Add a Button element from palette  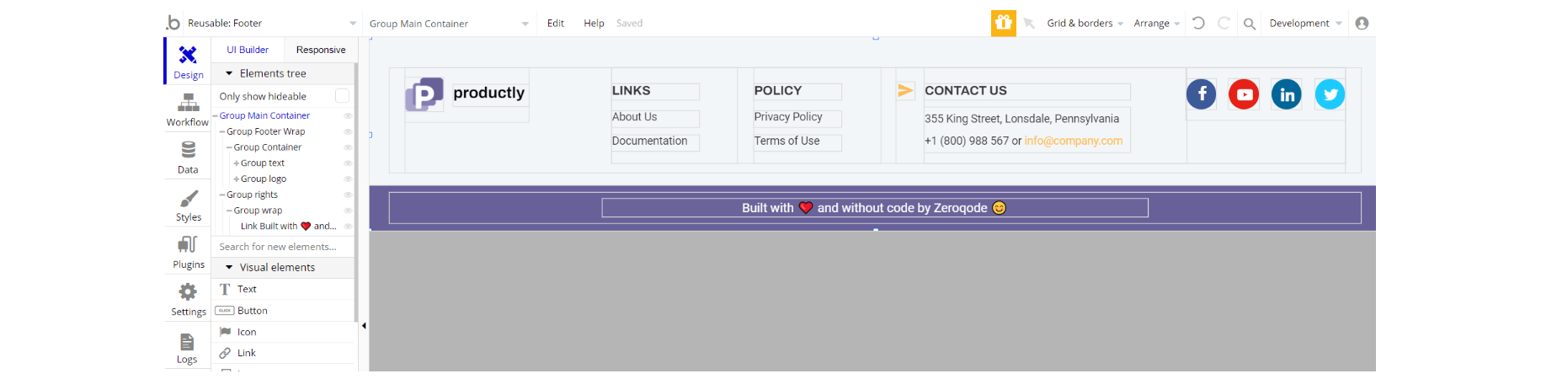[x=283, y=311]
